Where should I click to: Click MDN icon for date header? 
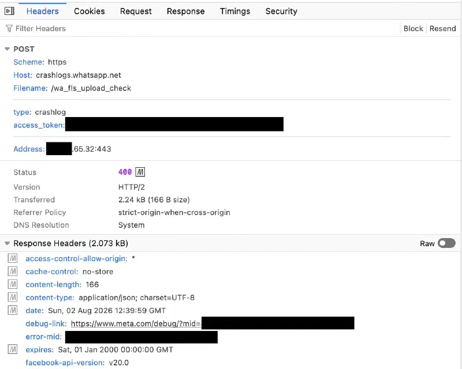click(12, 310)
